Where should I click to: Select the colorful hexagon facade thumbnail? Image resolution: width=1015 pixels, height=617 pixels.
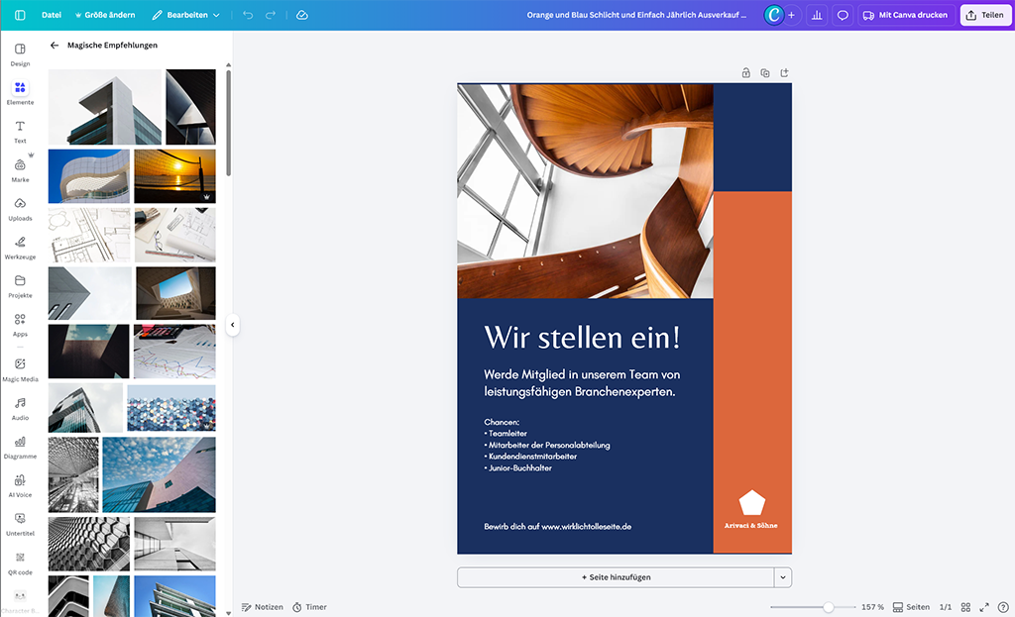click(171, 408)
